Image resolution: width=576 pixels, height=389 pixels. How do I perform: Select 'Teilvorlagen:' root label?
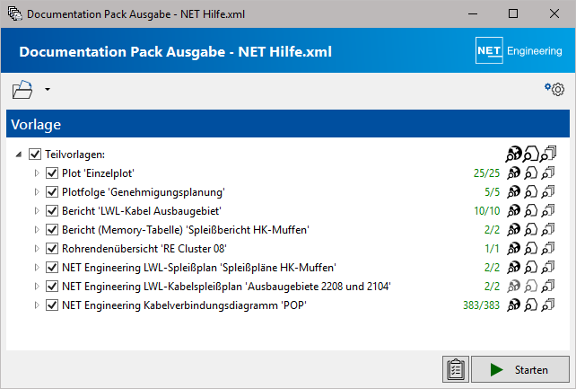click(75, 155)
